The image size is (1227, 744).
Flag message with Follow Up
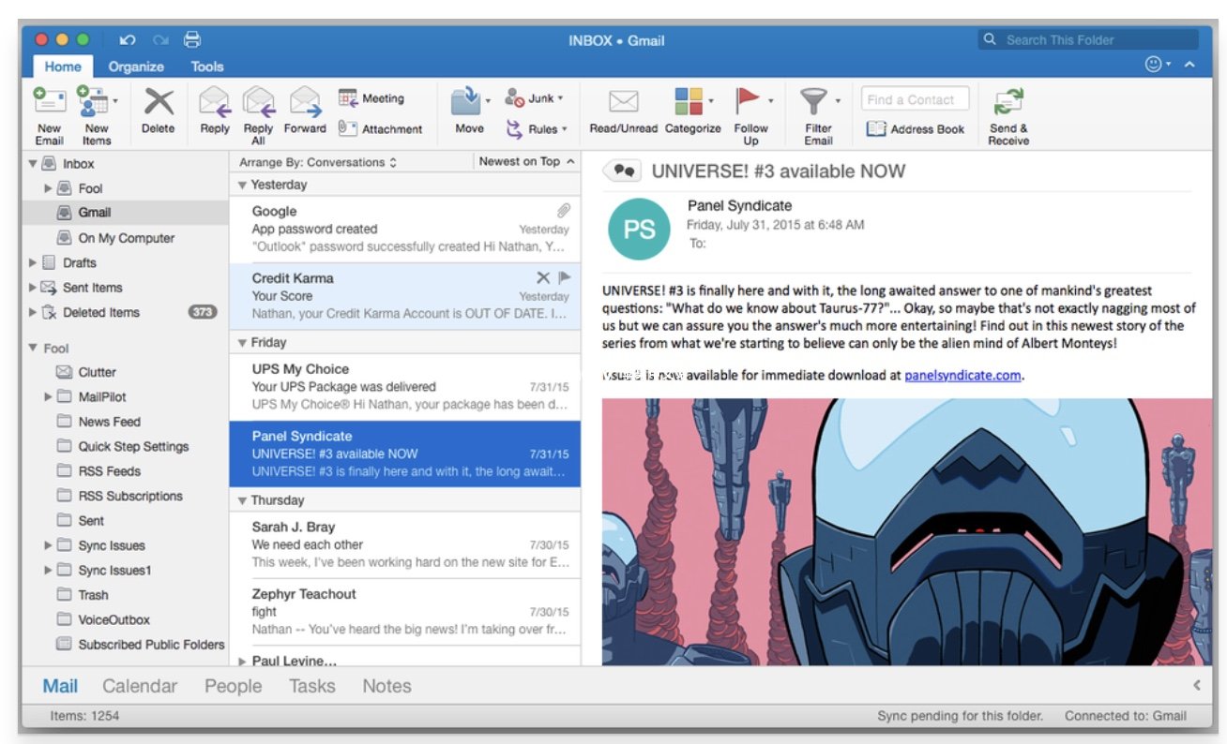[750, 116]
